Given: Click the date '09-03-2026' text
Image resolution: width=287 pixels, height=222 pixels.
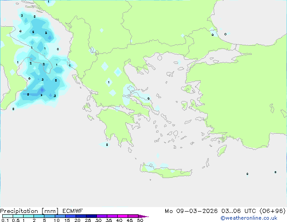Looking at the screenshot, I should [x=197, y=211].
